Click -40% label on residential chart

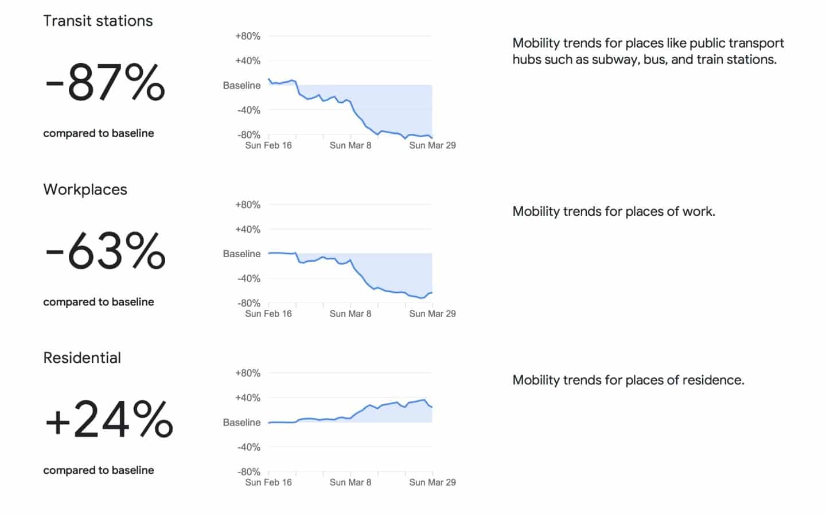[x=249, y=447]
